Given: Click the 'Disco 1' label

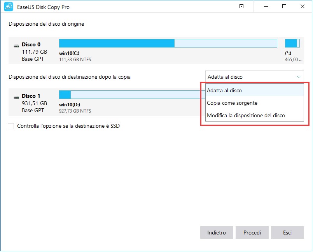Looking at the screenshot, I should tap(31, 96).
